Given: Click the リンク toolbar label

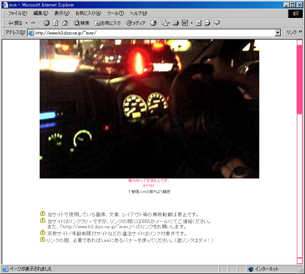Looking at the screenshot, I should (292, 32).
